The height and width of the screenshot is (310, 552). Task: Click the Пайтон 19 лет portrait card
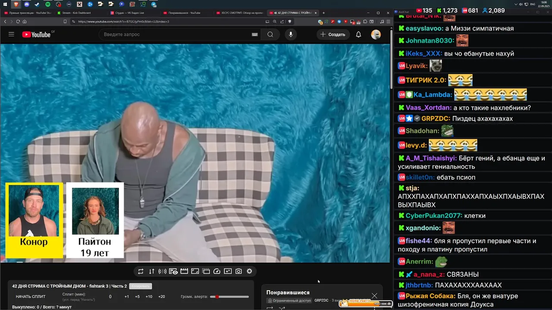coord(95,220)
